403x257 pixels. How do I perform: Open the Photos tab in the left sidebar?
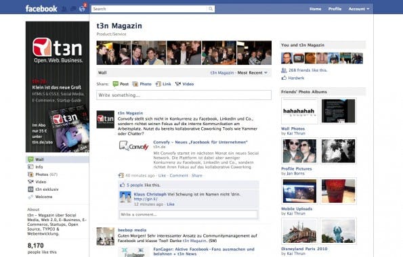[43, 174]
